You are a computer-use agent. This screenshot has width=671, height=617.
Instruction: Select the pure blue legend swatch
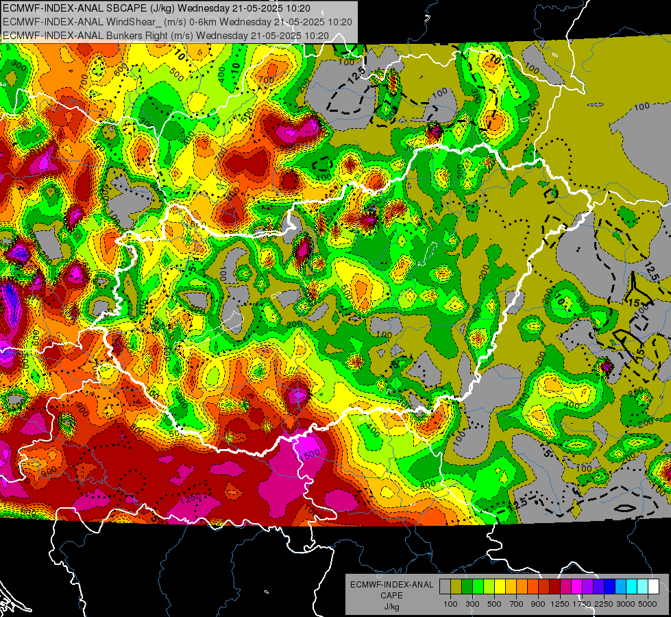pos(610,587)
